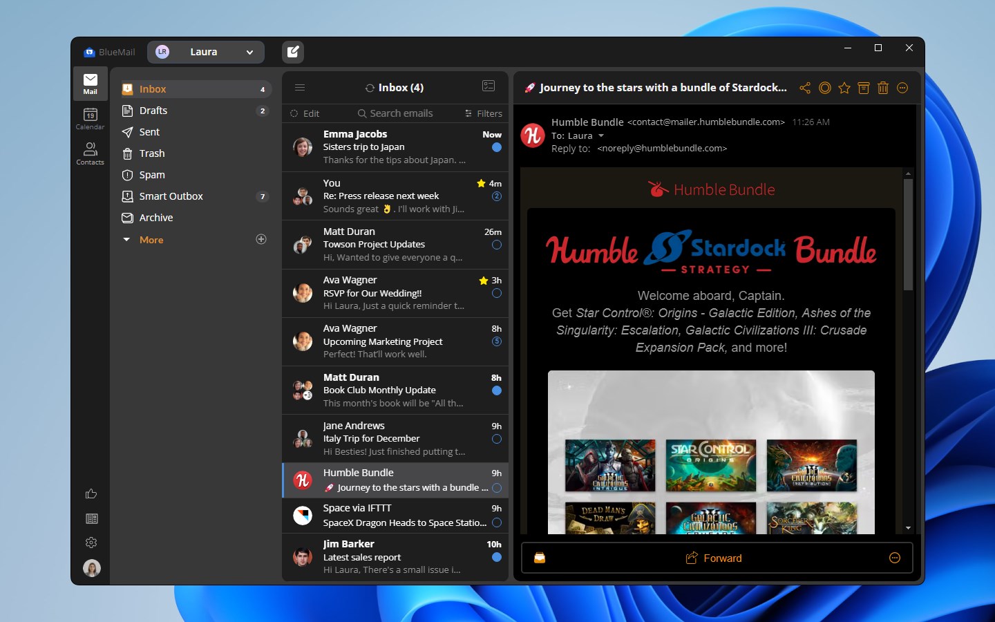
Task: Star the open Stardock bundle email
Action: 844,88
